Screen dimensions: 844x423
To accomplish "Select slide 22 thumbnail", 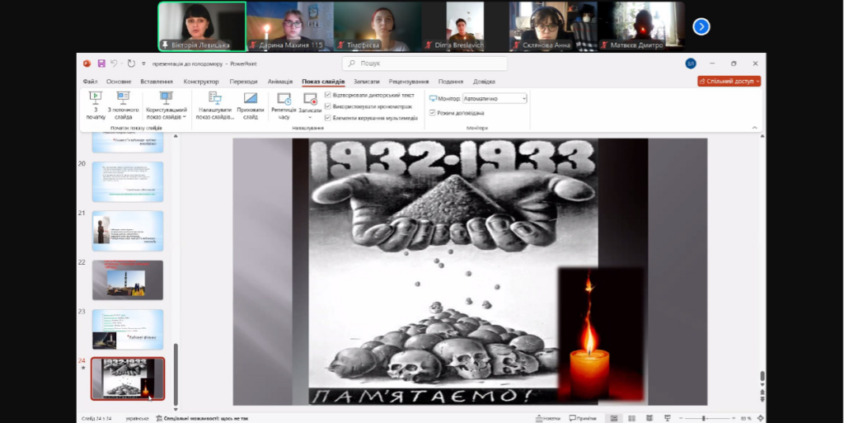I will 128,280.
